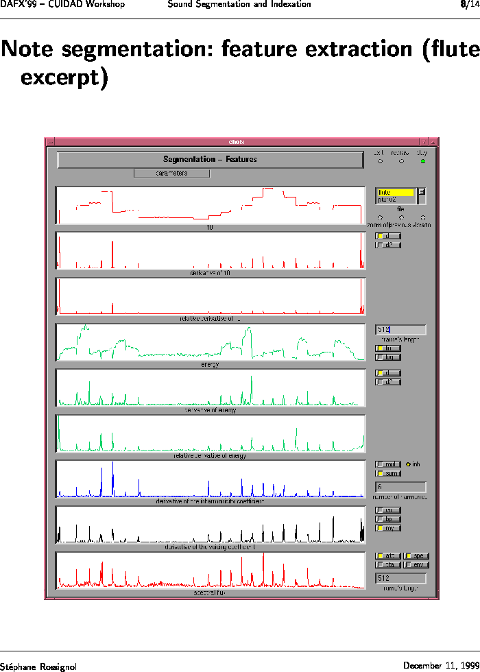
Task: Open the file list scroll button
Action: pos(422,192)
